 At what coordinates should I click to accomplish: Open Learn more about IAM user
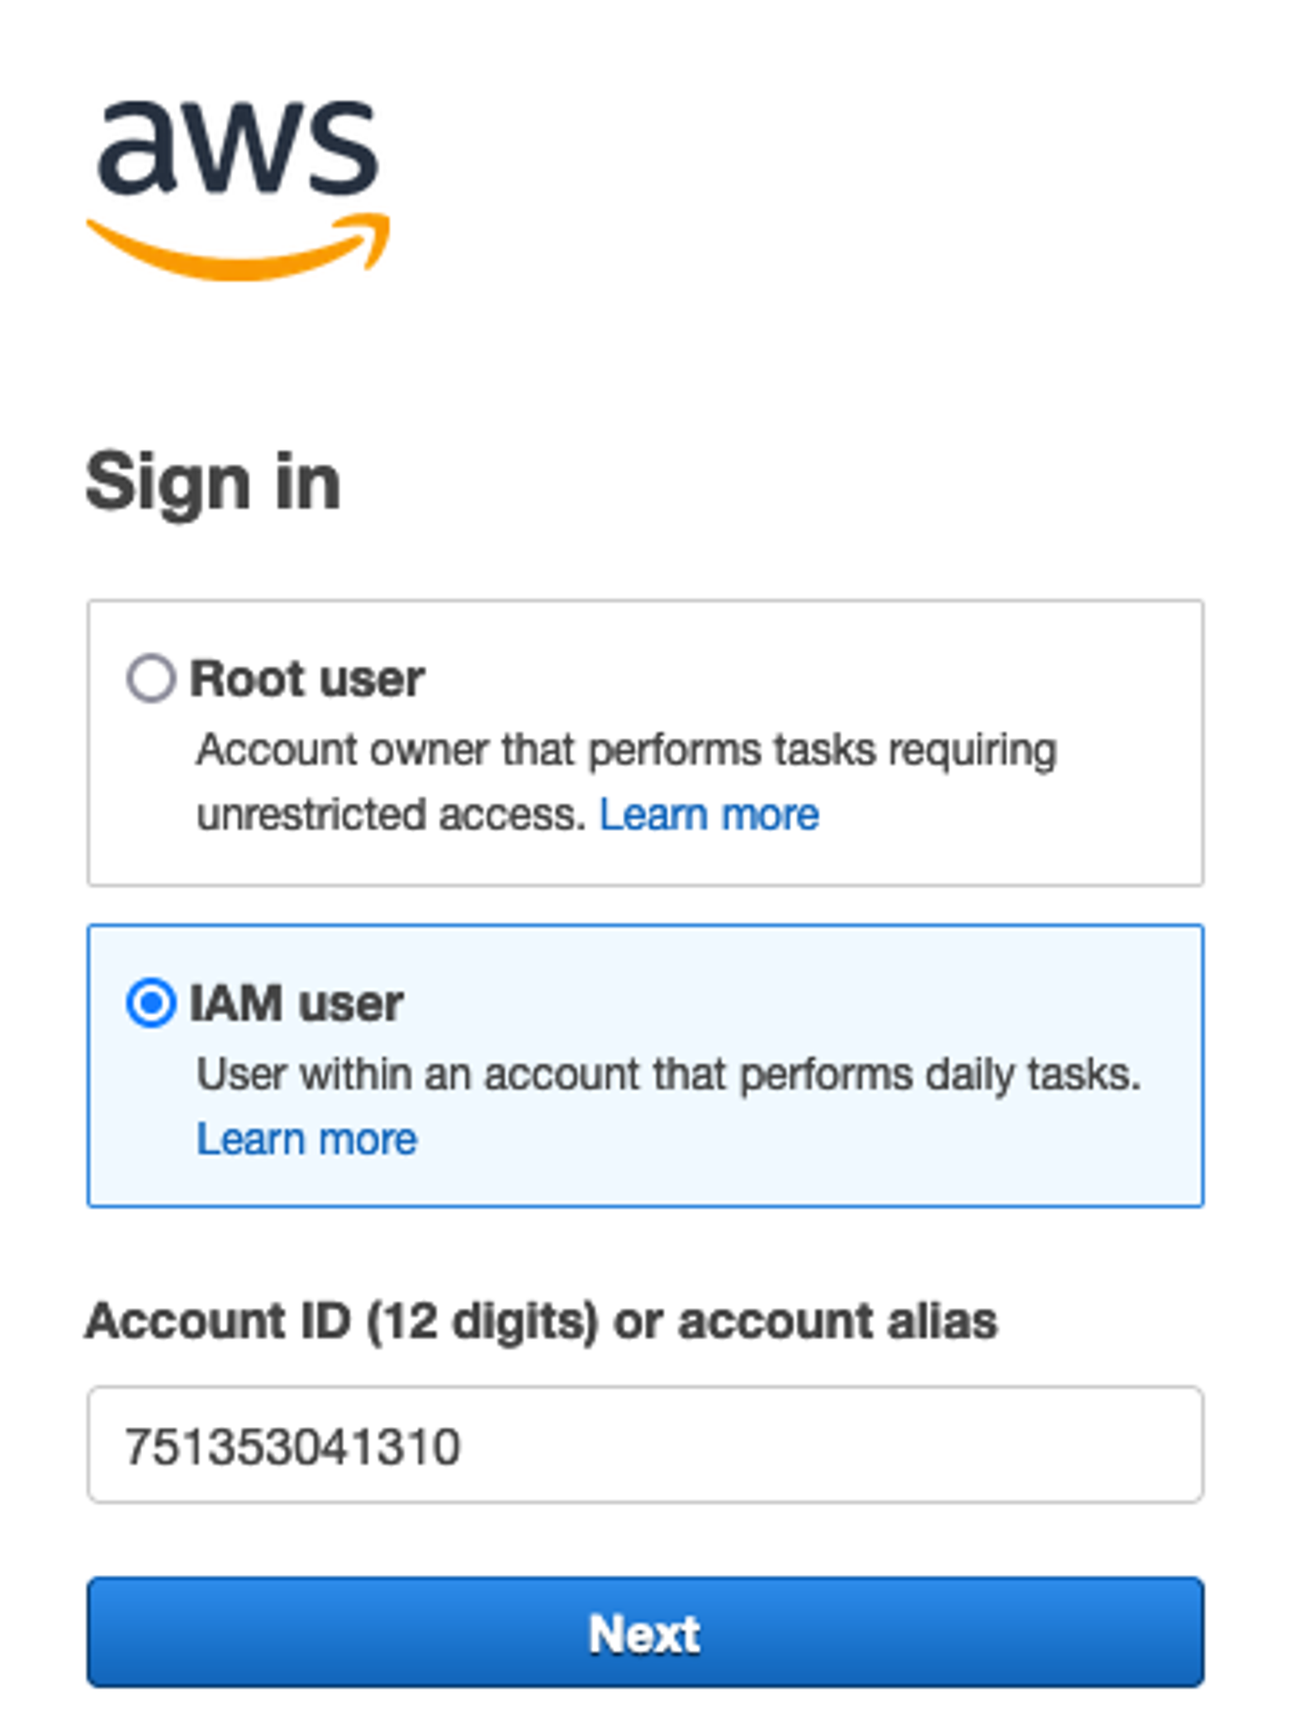[306, 1139]
